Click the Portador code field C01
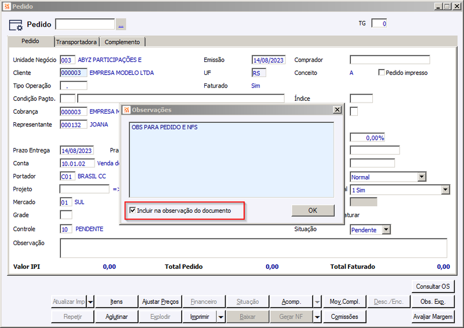The height and width of the screenshot is (328, 464). (x=67, y=176)
